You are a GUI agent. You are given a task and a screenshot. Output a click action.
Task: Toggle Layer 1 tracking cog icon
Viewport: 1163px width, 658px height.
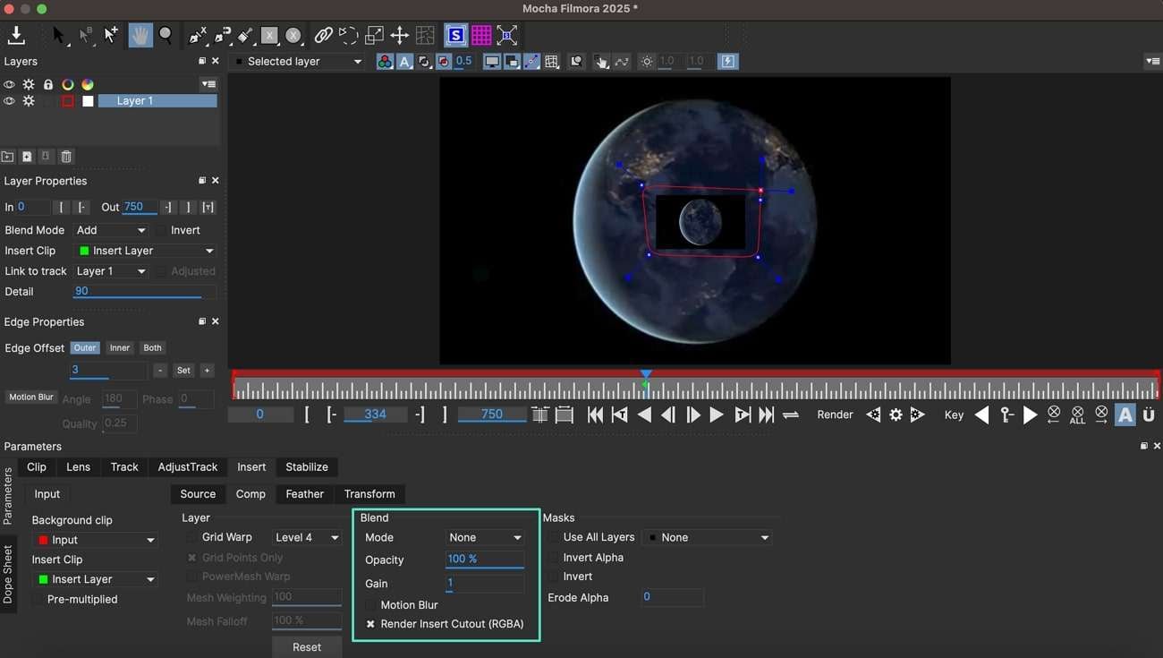pos(29,101)
